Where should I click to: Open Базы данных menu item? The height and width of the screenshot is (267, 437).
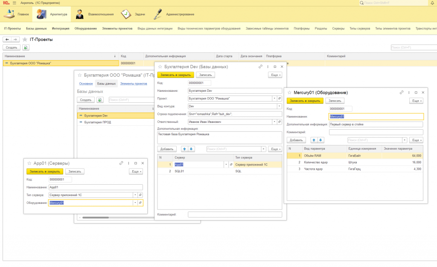36,29
